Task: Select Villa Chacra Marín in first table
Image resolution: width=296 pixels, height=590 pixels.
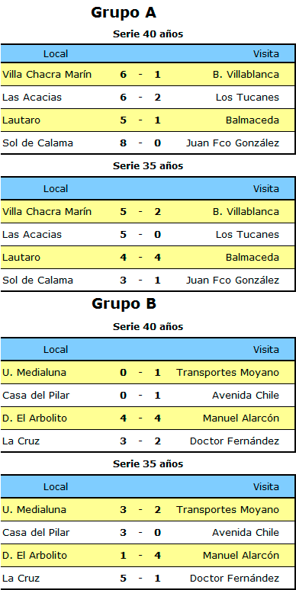Action: click(x=47, y=75)
